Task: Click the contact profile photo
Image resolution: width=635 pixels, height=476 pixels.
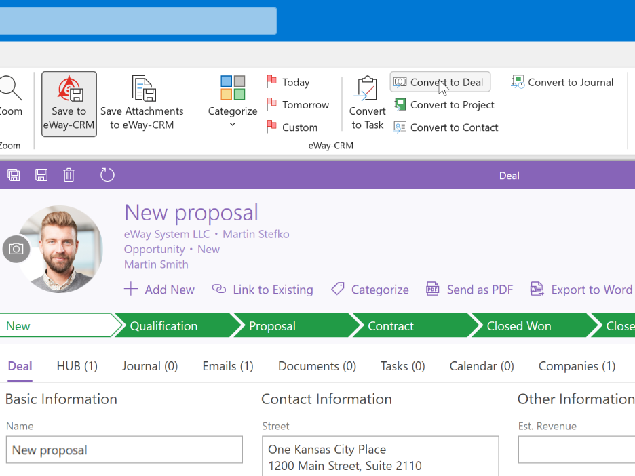Action: click(61, 249)
